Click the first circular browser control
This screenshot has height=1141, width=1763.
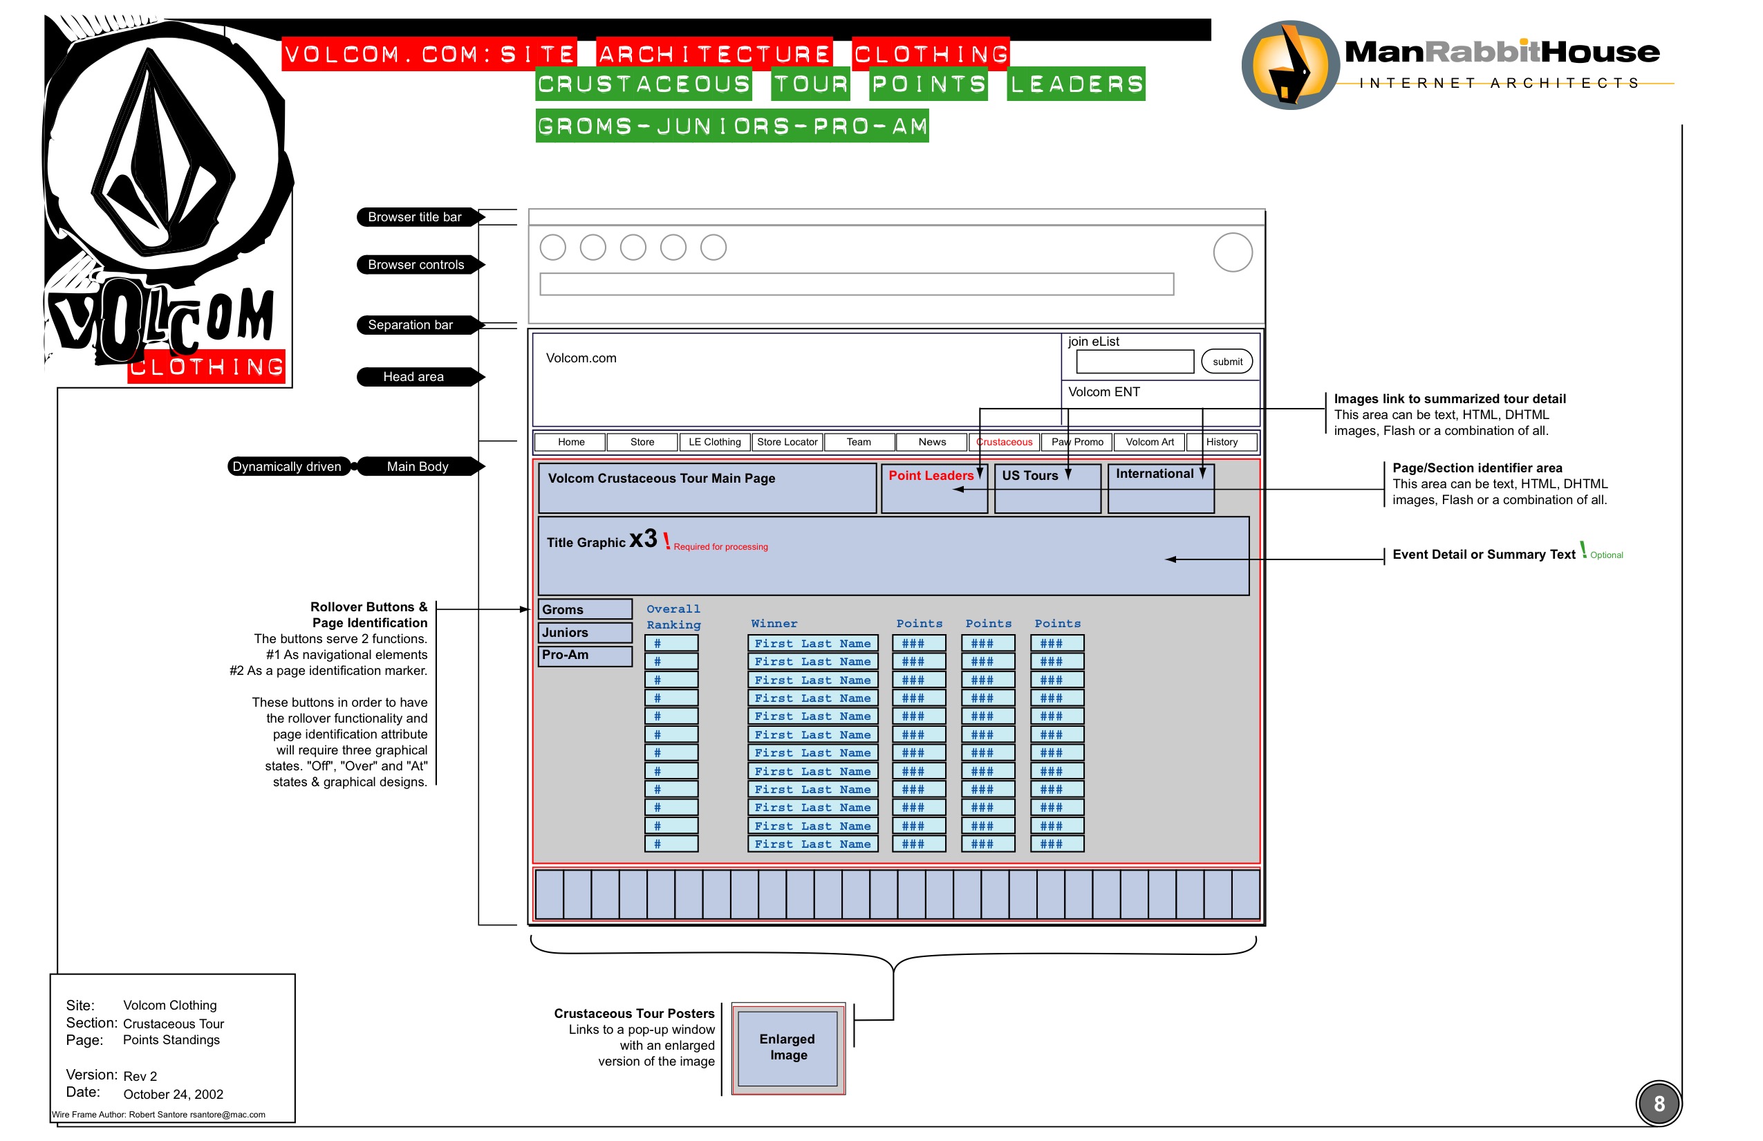[552, 248]
